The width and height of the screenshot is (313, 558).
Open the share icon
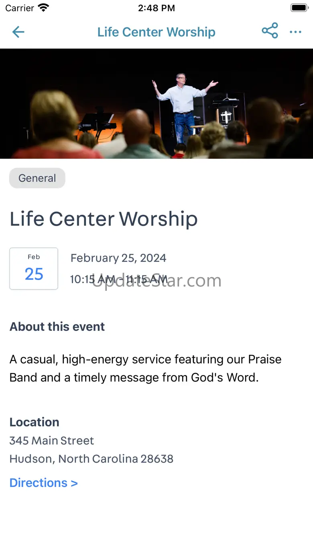click(270, 31)
